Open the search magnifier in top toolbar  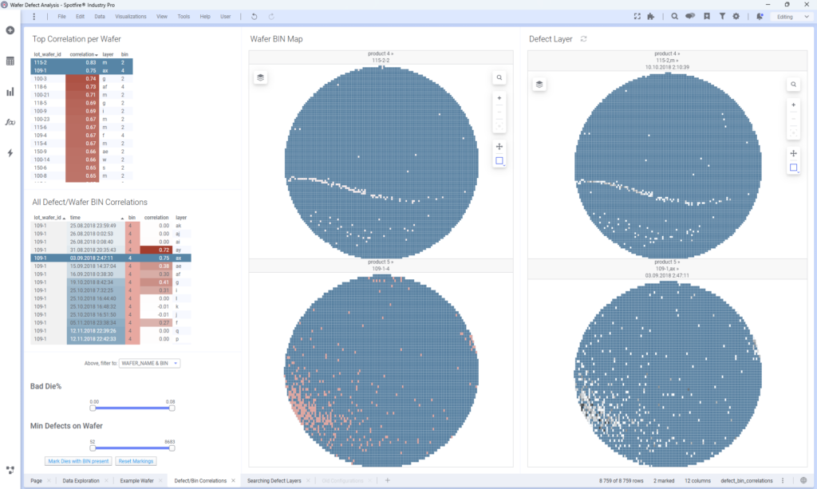click(x=675, y=16)
